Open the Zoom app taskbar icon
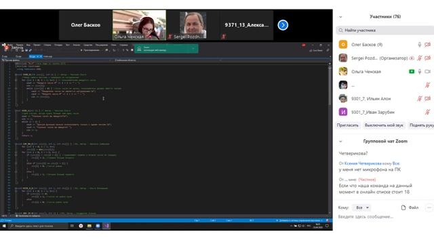The width and height of the screenshot is (434, 244). pyautogui.click(x=98, y=226)
